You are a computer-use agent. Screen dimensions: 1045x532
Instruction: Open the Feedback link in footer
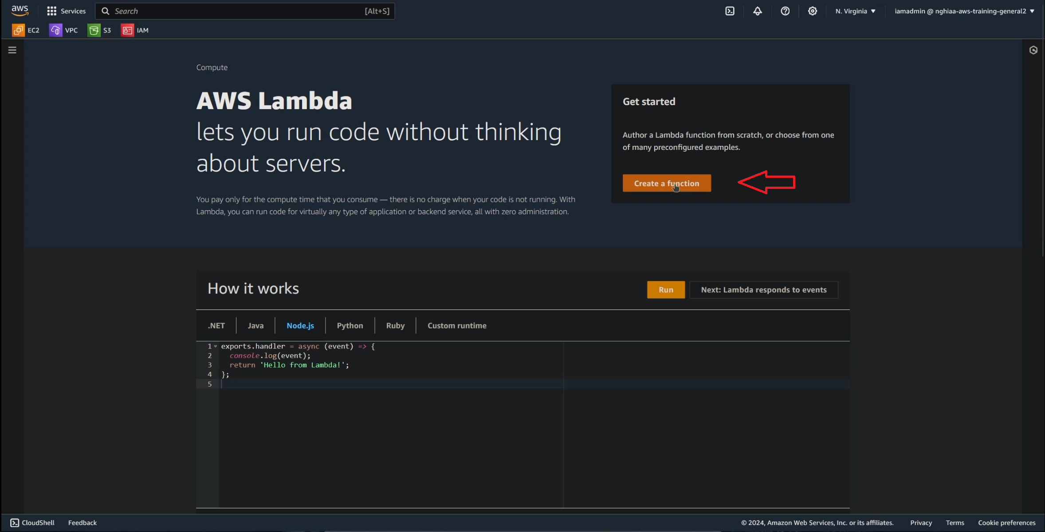pyautogui.click(x=82, y=523)
